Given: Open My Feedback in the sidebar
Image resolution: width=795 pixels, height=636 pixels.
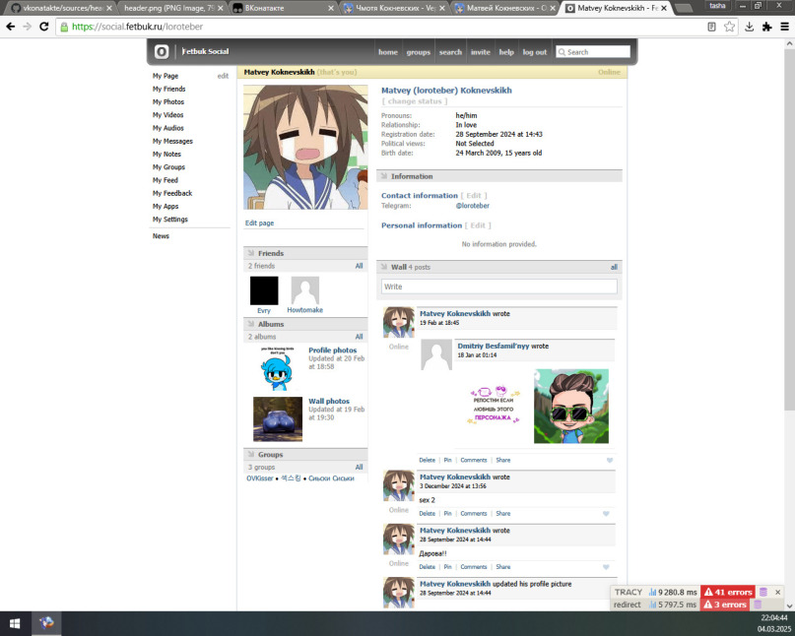Looking at the screenshot, I should (171, 193).
